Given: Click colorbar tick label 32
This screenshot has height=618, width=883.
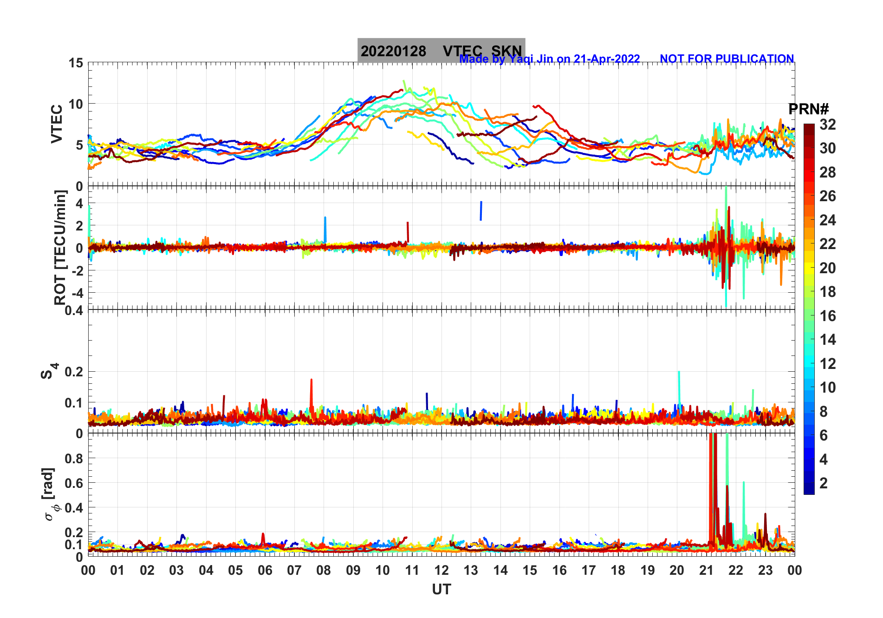Looking at the screenshot, I should (827, 125).
